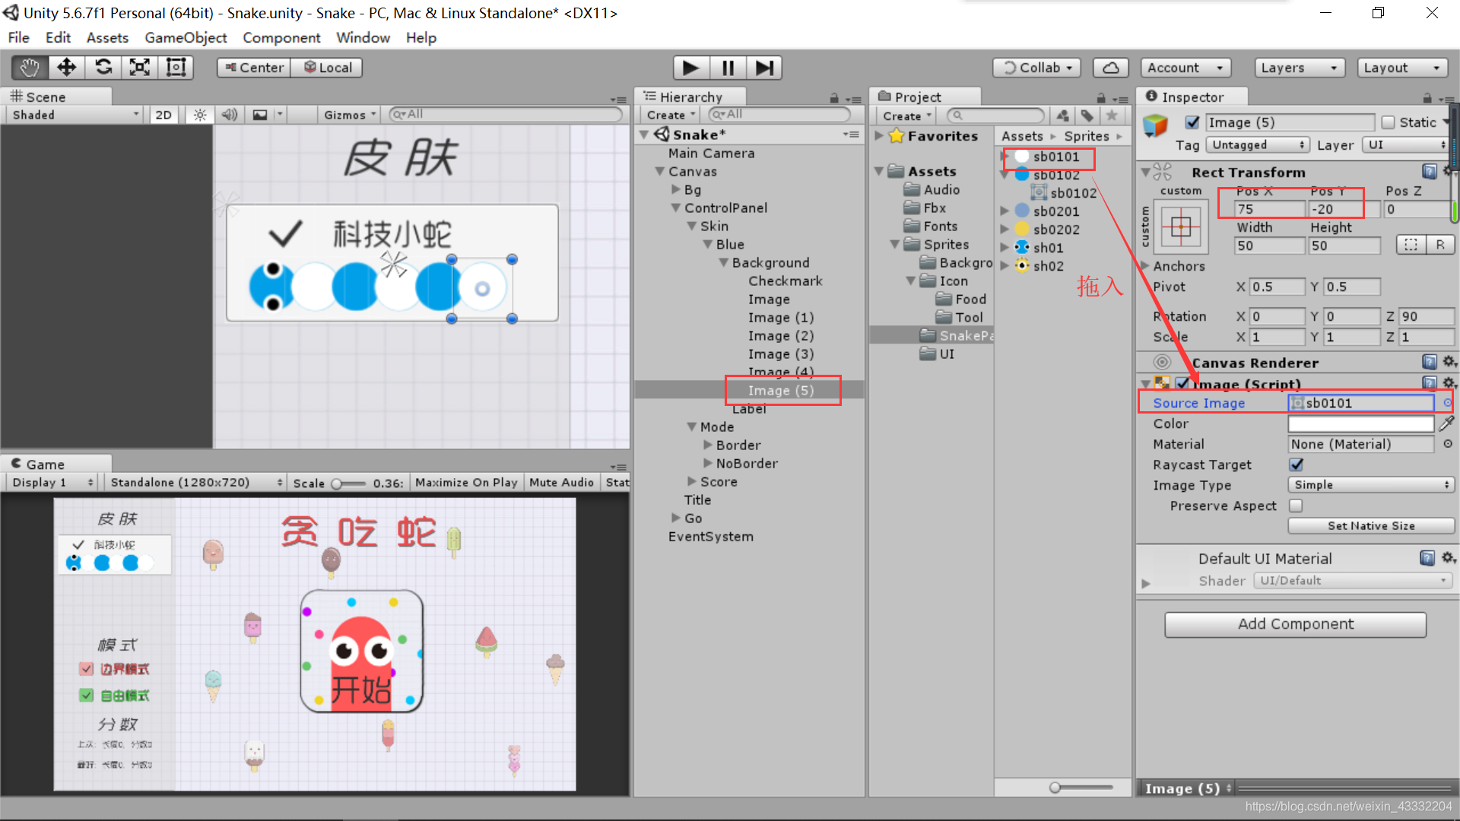The height and width of the screenshot is (821, 1460).
Task: Collapse the Canvas tree node
Action: tap(660, 172)
